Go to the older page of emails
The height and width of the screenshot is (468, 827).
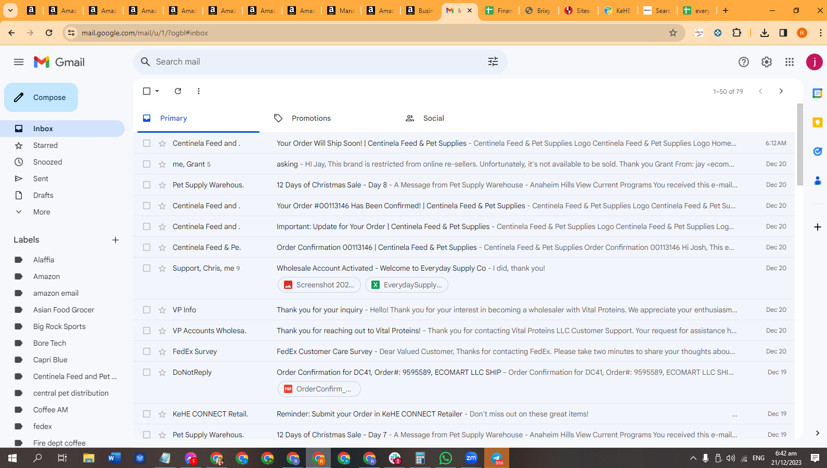(x=781, y=91)
